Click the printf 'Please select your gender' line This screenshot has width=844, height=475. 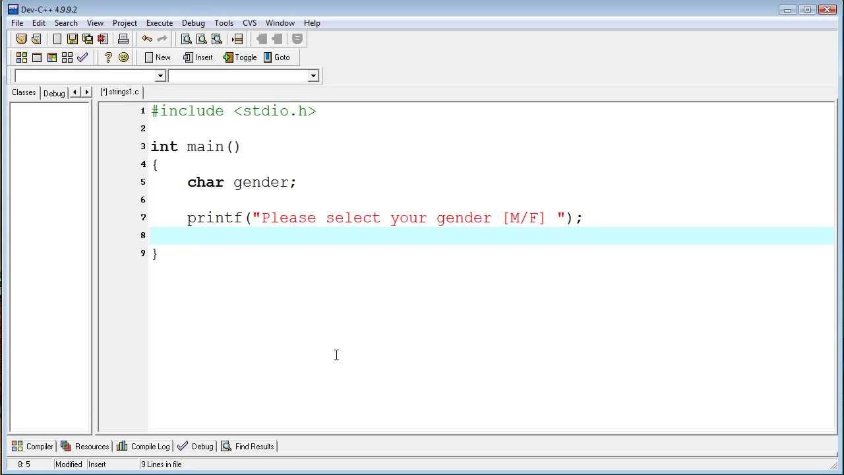coord(385,218)
